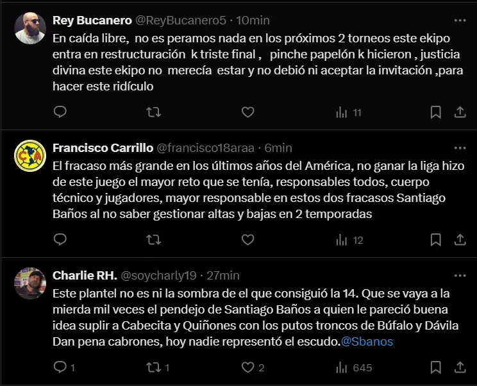Bookmark Charlie RH.'s tweet
The image size is (477, 386).
(436, 367)
